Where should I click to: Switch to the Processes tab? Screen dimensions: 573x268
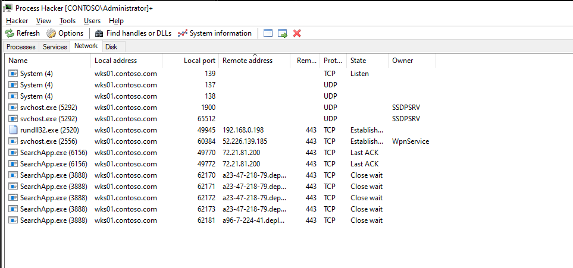tap(21, 47)
